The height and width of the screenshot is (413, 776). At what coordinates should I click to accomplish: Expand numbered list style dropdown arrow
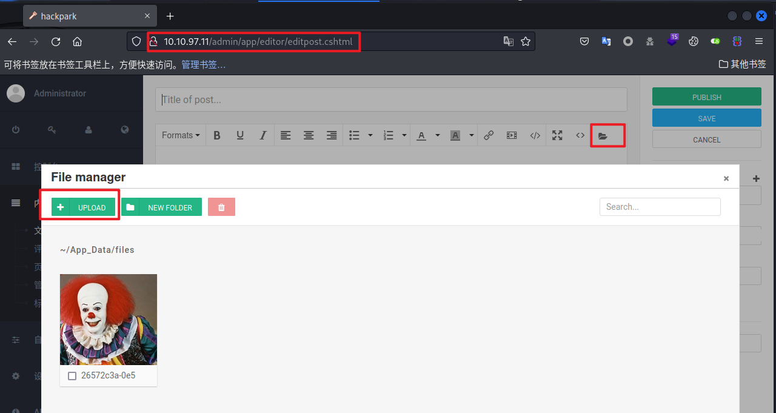404,135
